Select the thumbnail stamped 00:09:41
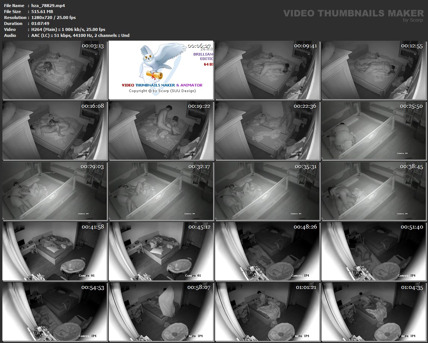The image size is (428, 343). pyautogui.click(x=267, y=70)
